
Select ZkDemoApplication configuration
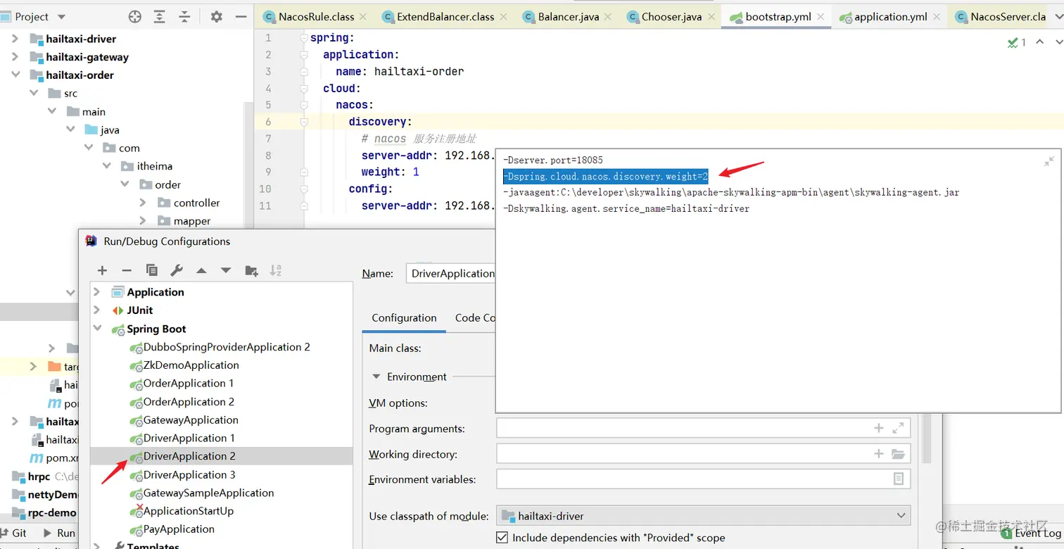(191, 365)
